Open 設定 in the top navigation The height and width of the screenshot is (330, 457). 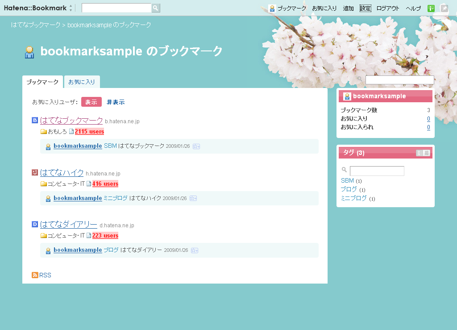[365, 8]
